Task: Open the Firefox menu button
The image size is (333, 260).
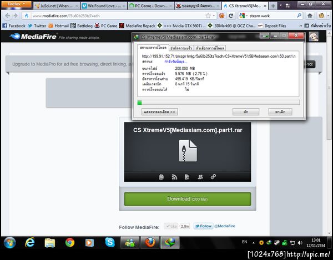Action: tap(16, 4)
